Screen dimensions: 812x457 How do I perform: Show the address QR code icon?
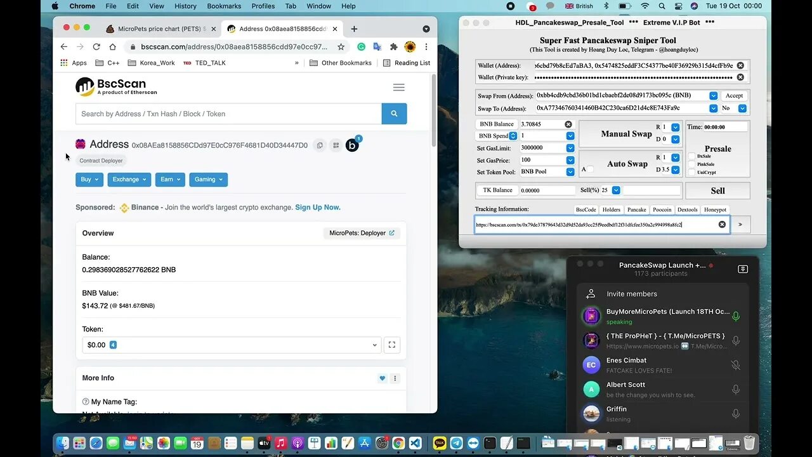(x=336, y=145)
